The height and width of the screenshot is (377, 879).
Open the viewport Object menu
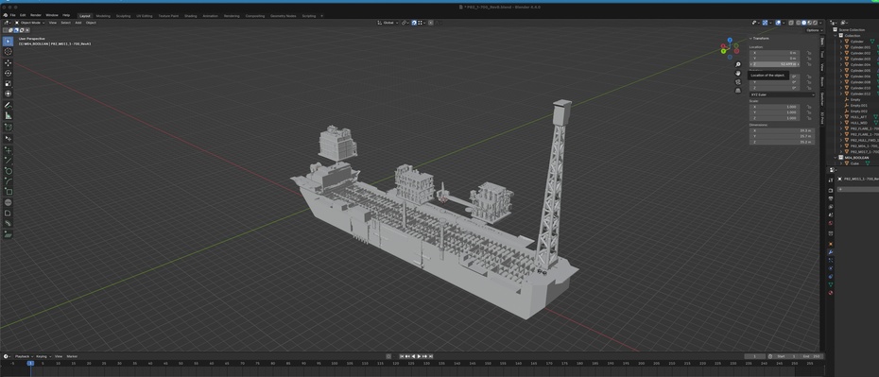[x=91, y=23]
